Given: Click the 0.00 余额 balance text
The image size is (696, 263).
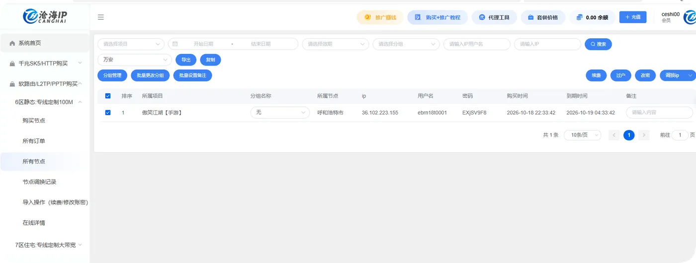Looking at the screenshot, I should 597,17.
